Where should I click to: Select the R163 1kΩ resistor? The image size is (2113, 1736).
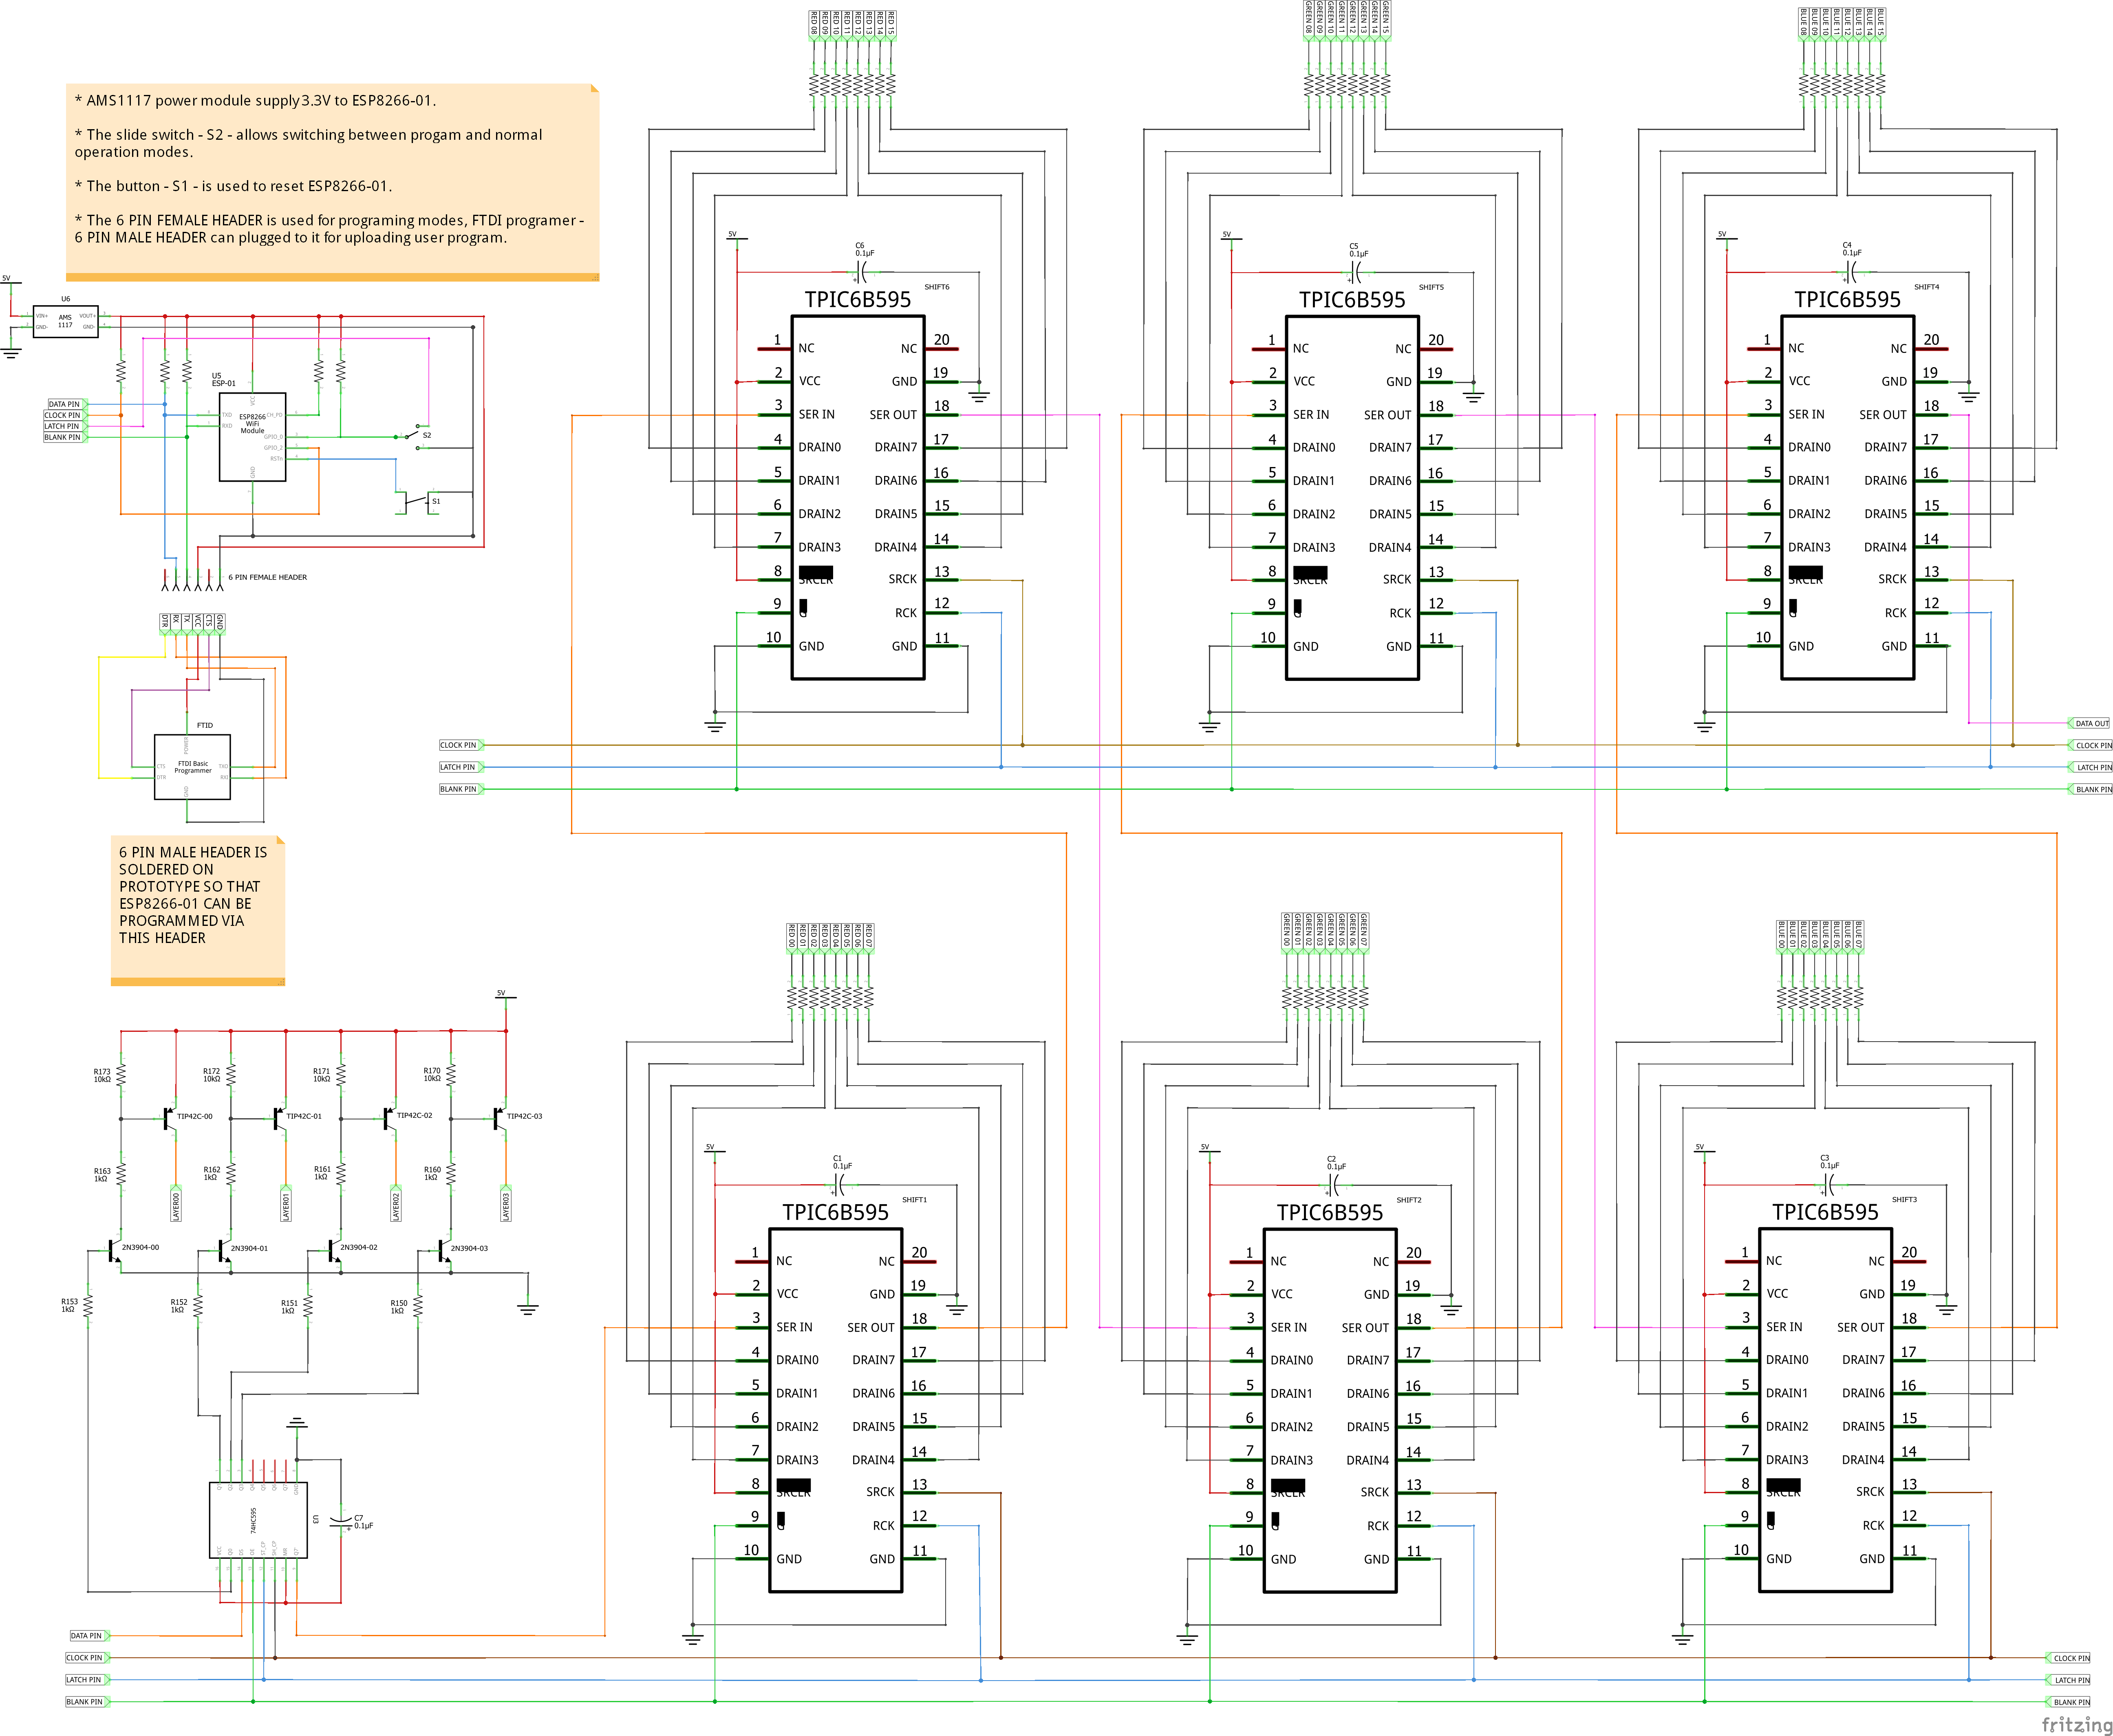pos(121,1174)
